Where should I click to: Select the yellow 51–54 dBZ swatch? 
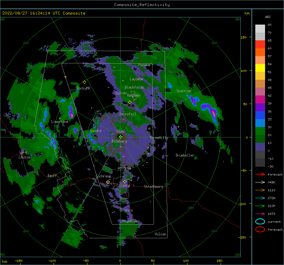tap(260, 68)
